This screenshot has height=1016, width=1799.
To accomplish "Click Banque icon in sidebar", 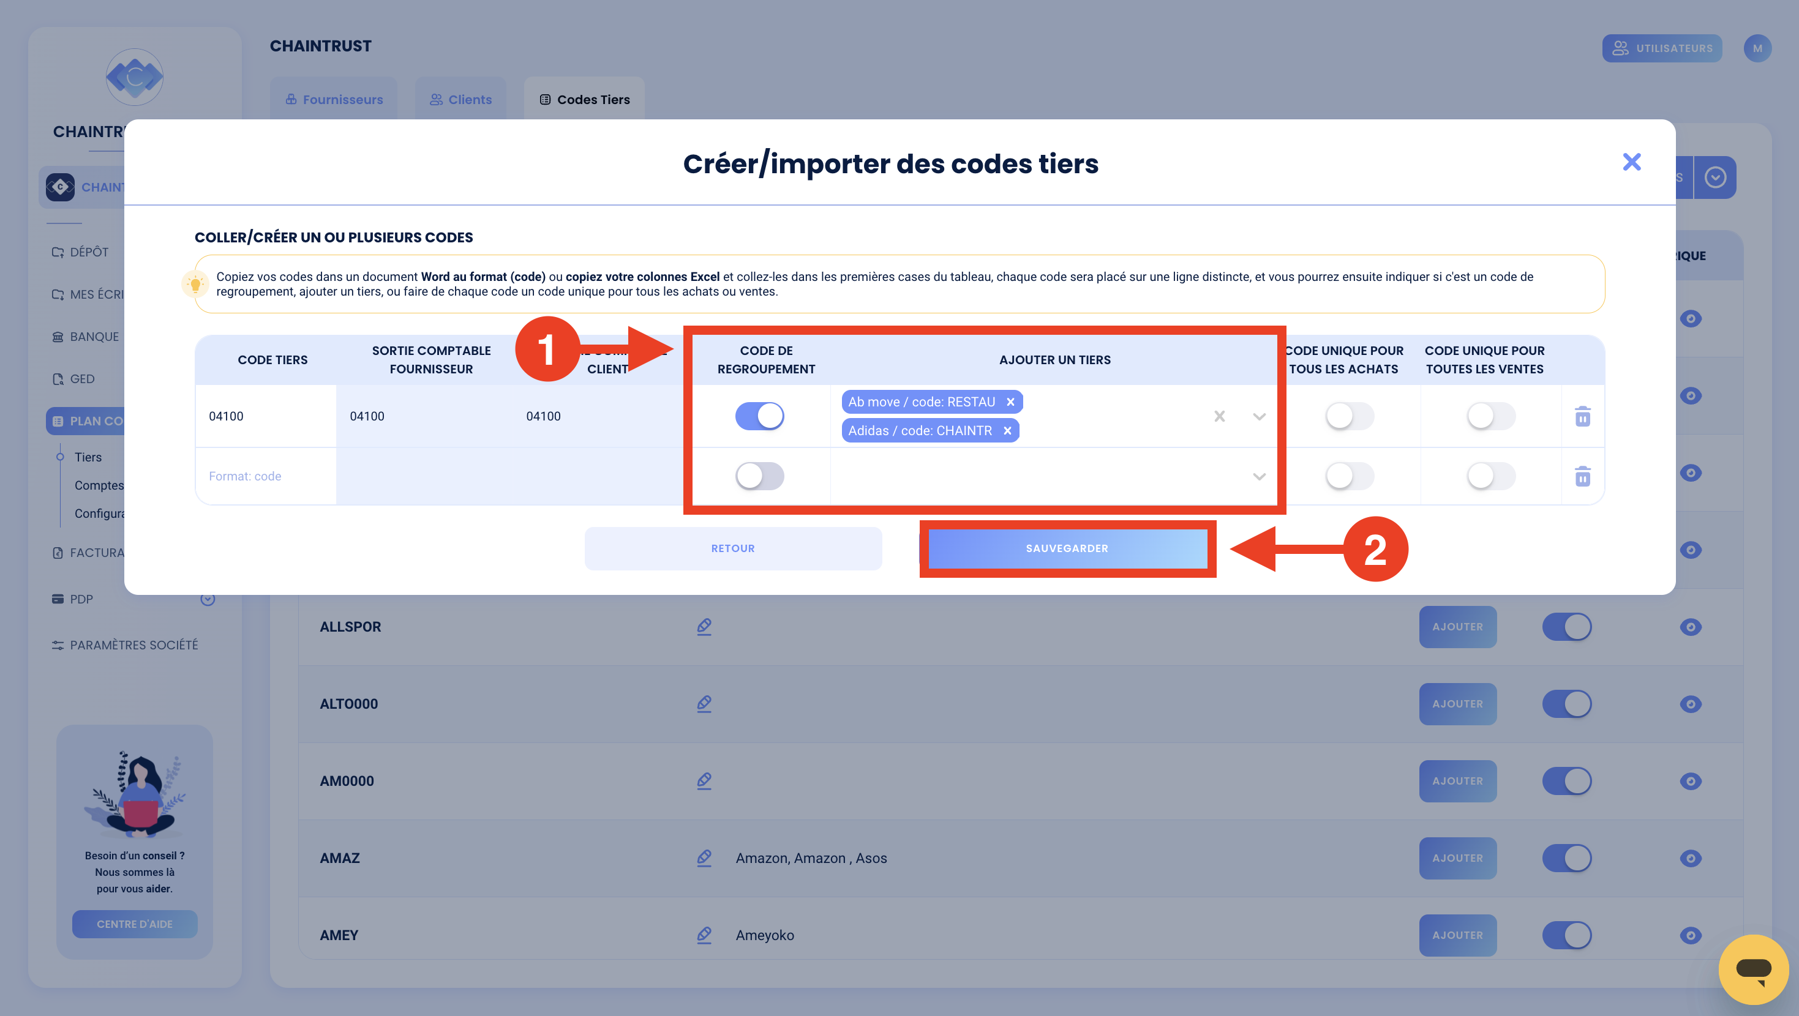I will [58, 337].
